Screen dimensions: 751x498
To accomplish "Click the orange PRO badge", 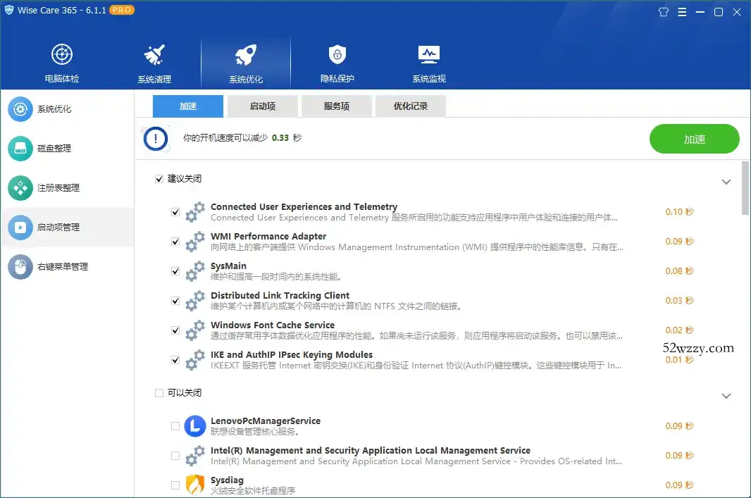I will pyautogui.click(x=122, y=10).
